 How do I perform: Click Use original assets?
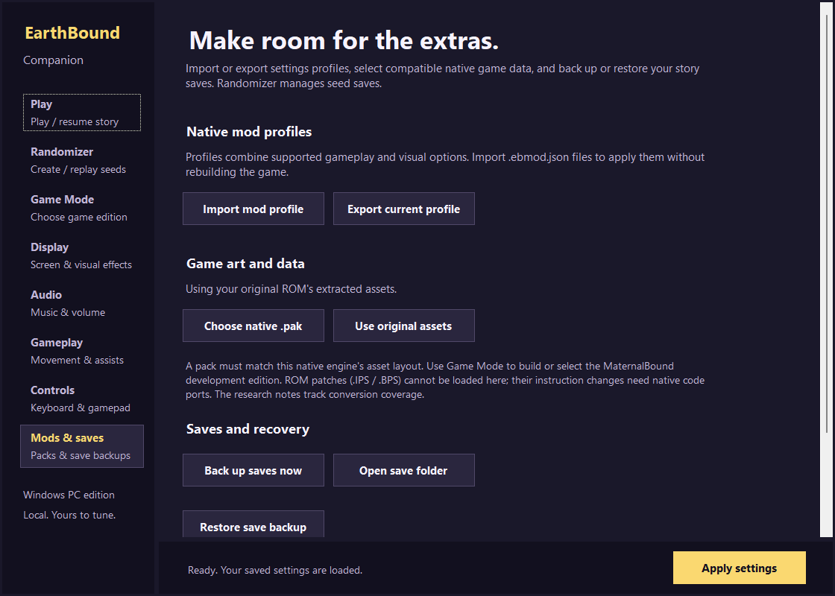pos(403,326)
